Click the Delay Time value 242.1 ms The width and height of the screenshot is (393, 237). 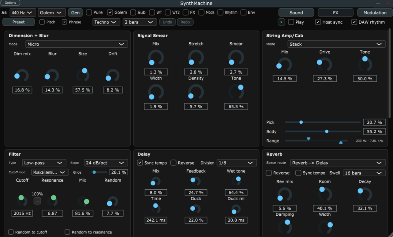click(156, 220)
